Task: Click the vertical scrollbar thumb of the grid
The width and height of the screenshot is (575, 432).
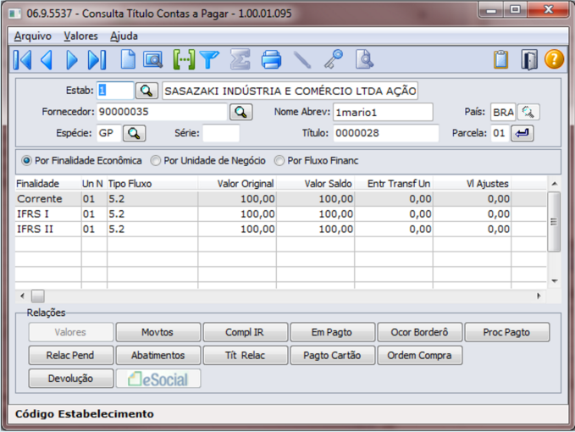Action: click(x=554, y=221)
